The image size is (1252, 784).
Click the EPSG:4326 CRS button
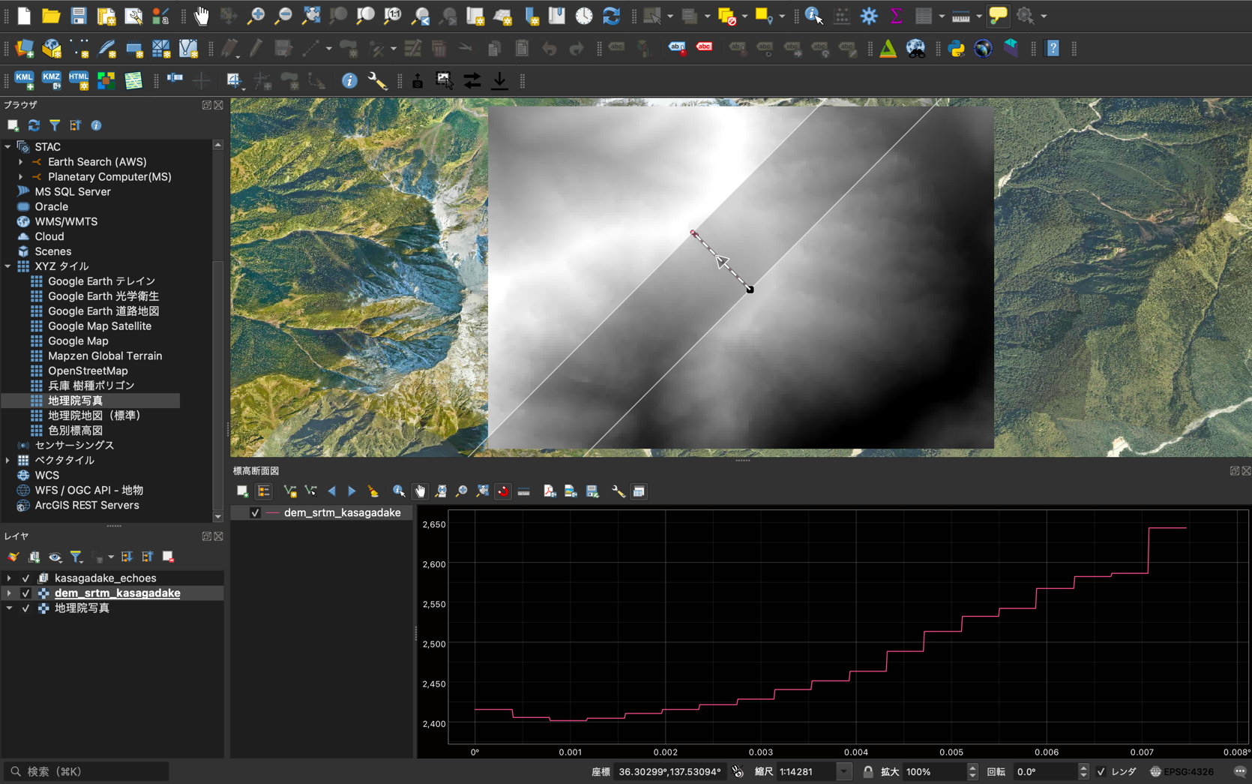tap(1182, 771)
